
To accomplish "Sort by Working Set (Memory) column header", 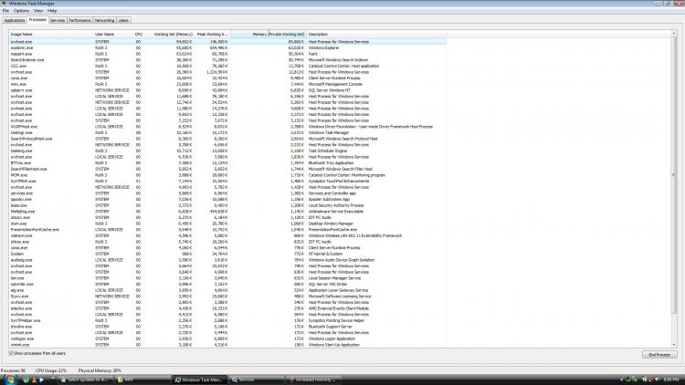I will (x=172, y=34).
